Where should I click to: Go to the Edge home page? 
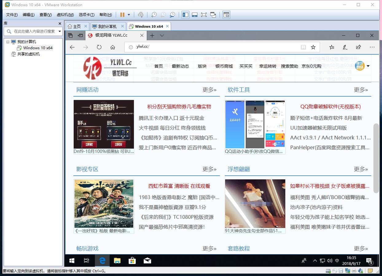click(113, 47)
